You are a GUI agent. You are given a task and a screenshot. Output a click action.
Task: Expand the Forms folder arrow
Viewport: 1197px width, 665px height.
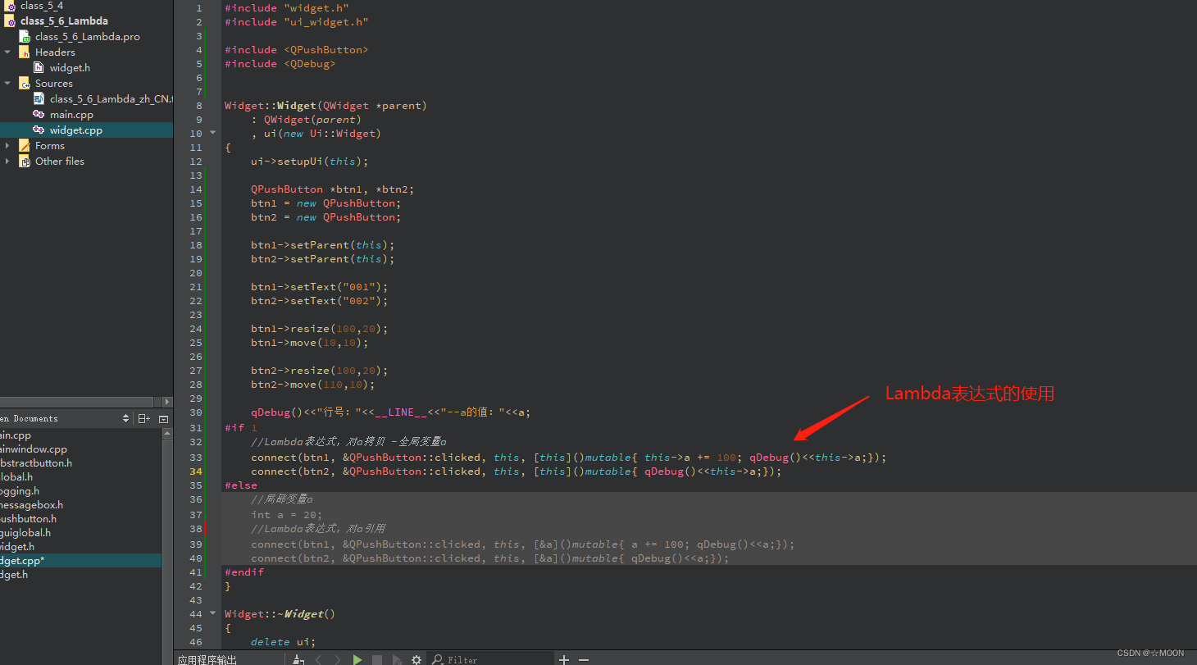[x=7, y=145]
